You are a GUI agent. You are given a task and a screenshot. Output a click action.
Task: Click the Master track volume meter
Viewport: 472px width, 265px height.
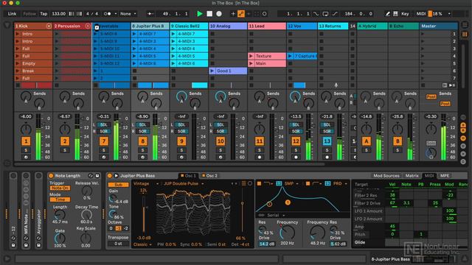pyautogui.click(x=443, y=137)
